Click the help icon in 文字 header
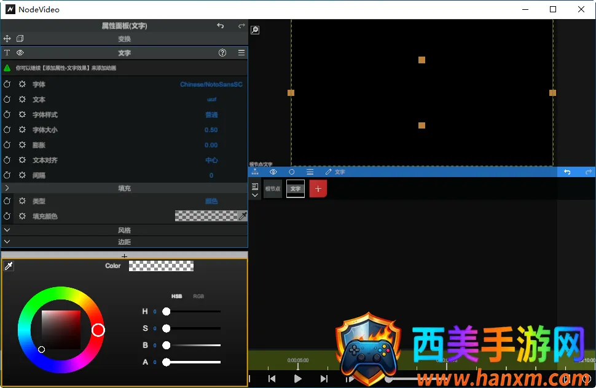596x388 pixels. pos(222,53)
